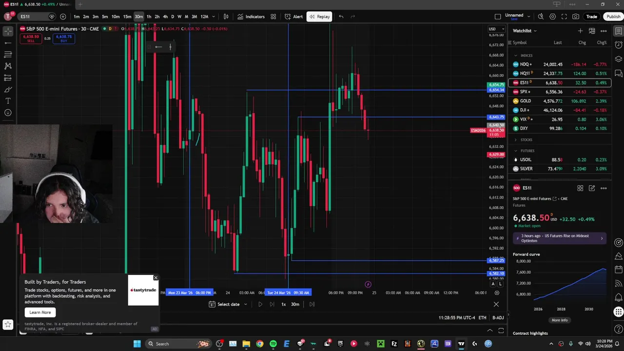Image resolution: width=624 pixels, height=351 pixels.
Task: Toggle log scale with the L button
Action: 500,284
